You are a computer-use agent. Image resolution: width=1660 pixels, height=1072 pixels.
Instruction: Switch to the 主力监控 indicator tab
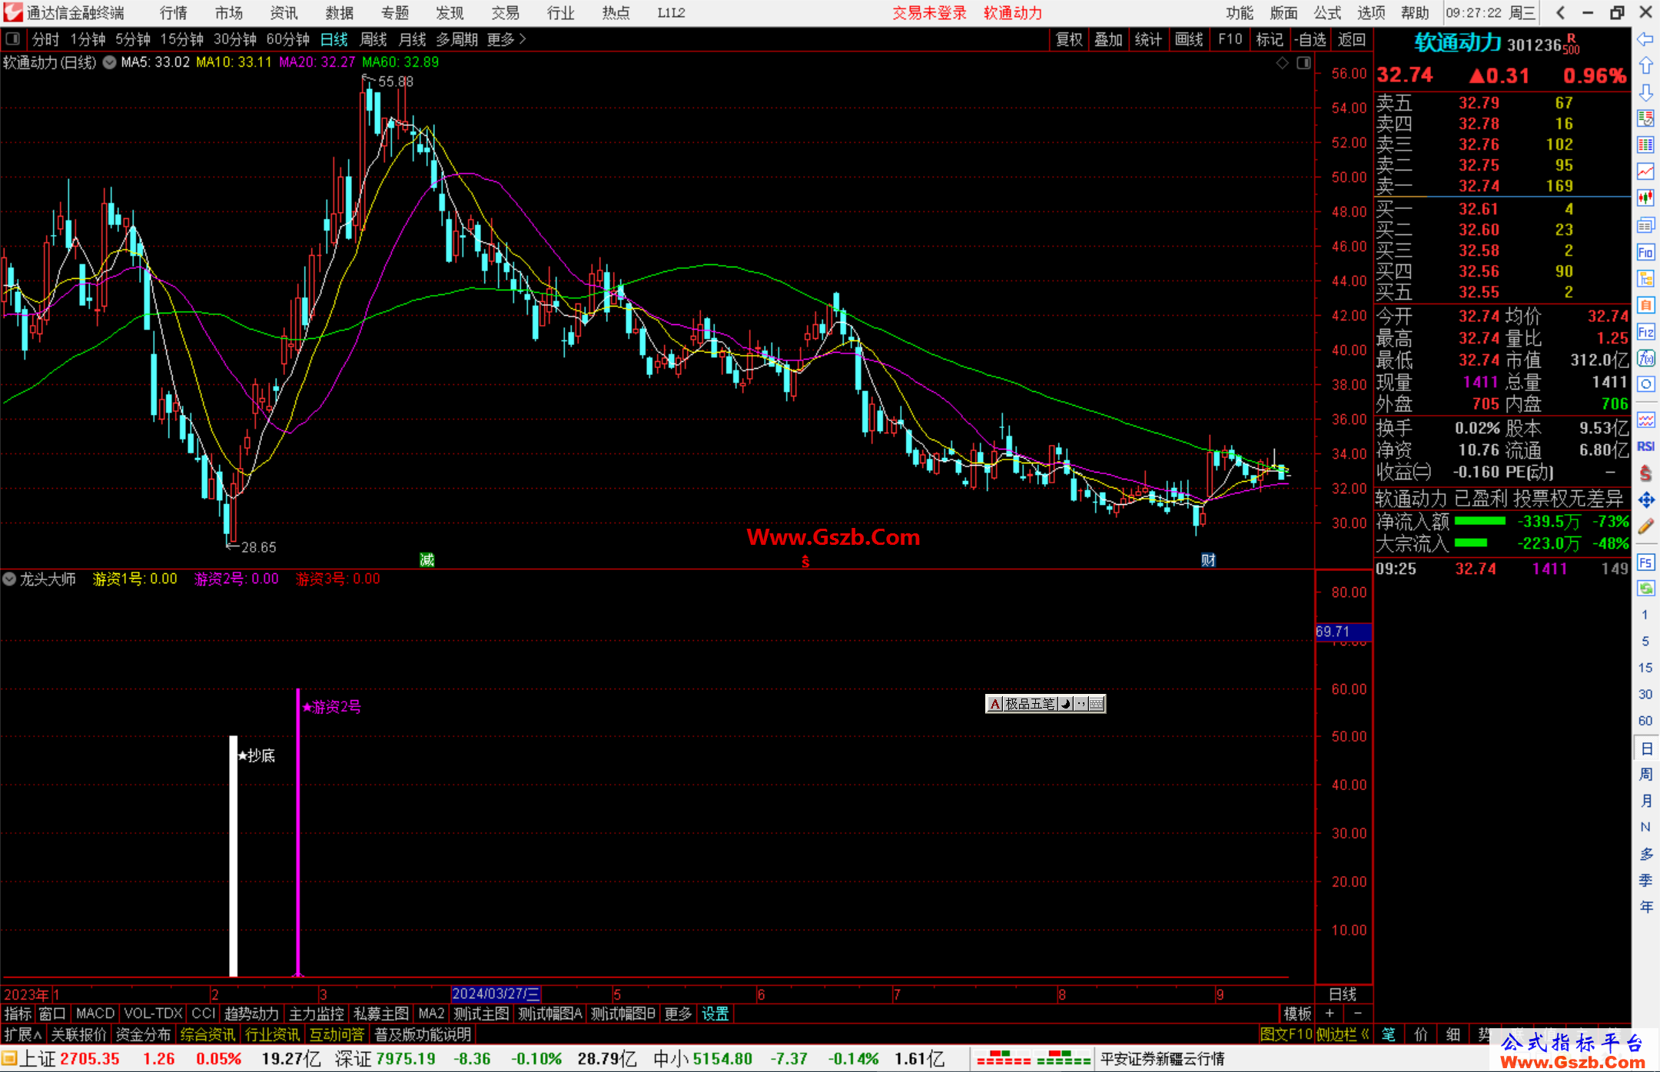[x=317, y=1014]
